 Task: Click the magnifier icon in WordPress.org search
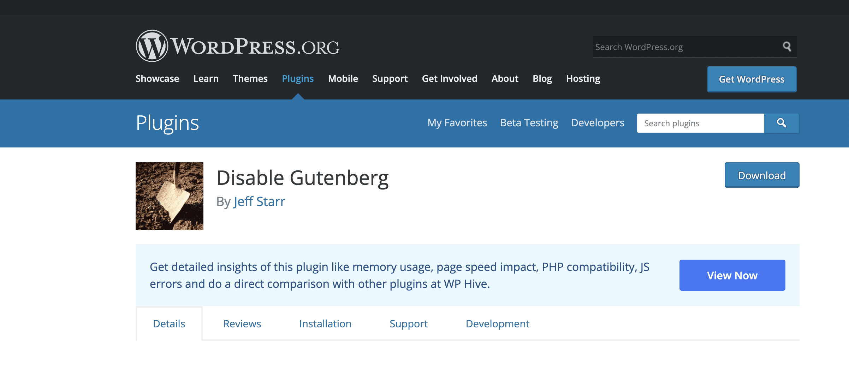[x=787, y=47]
